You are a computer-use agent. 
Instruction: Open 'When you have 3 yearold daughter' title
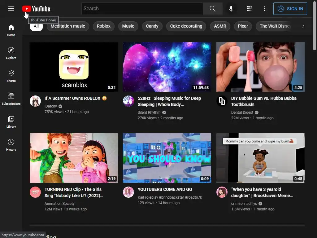point(262,192)
